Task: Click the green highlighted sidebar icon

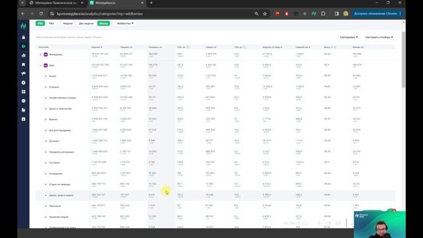Action: pos(24,46)
